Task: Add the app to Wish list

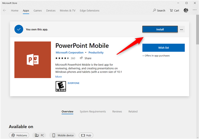Action: point(163,48)
